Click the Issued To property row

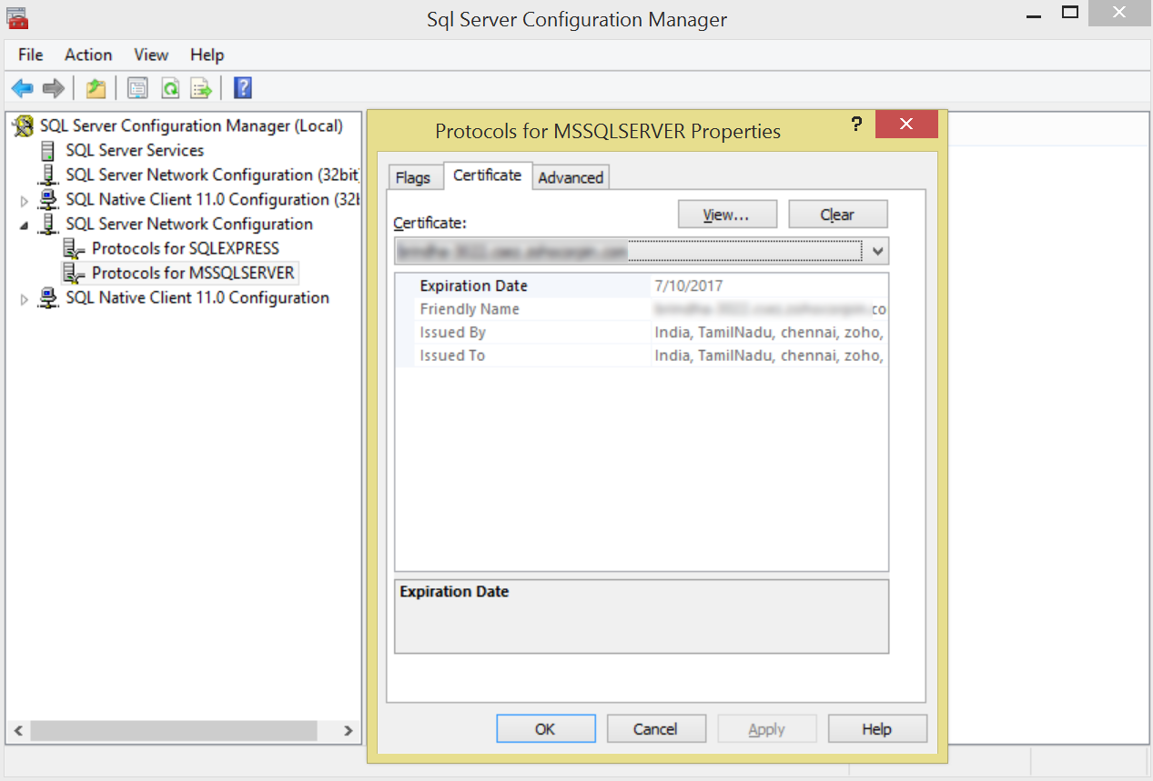(x=642, y=355)
